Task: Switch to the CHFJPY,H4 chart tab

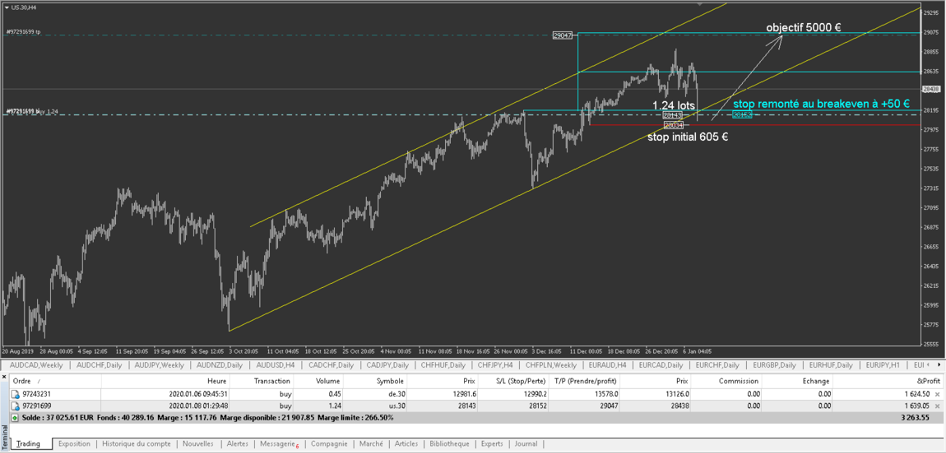Action: click(495, 365)
